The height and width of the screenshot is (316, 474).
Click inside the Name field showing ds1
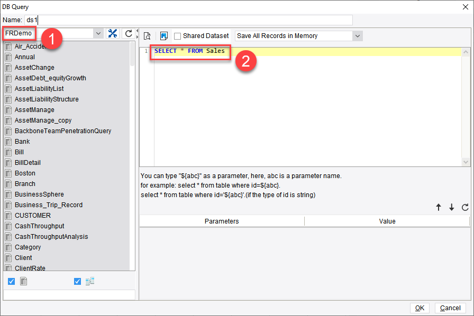pyautogui.click(x=79, y=20)
